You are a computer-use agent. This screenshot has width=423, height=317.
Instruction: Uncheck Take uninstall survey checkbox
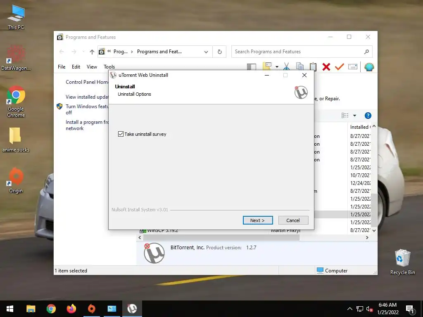coord(121,134)
